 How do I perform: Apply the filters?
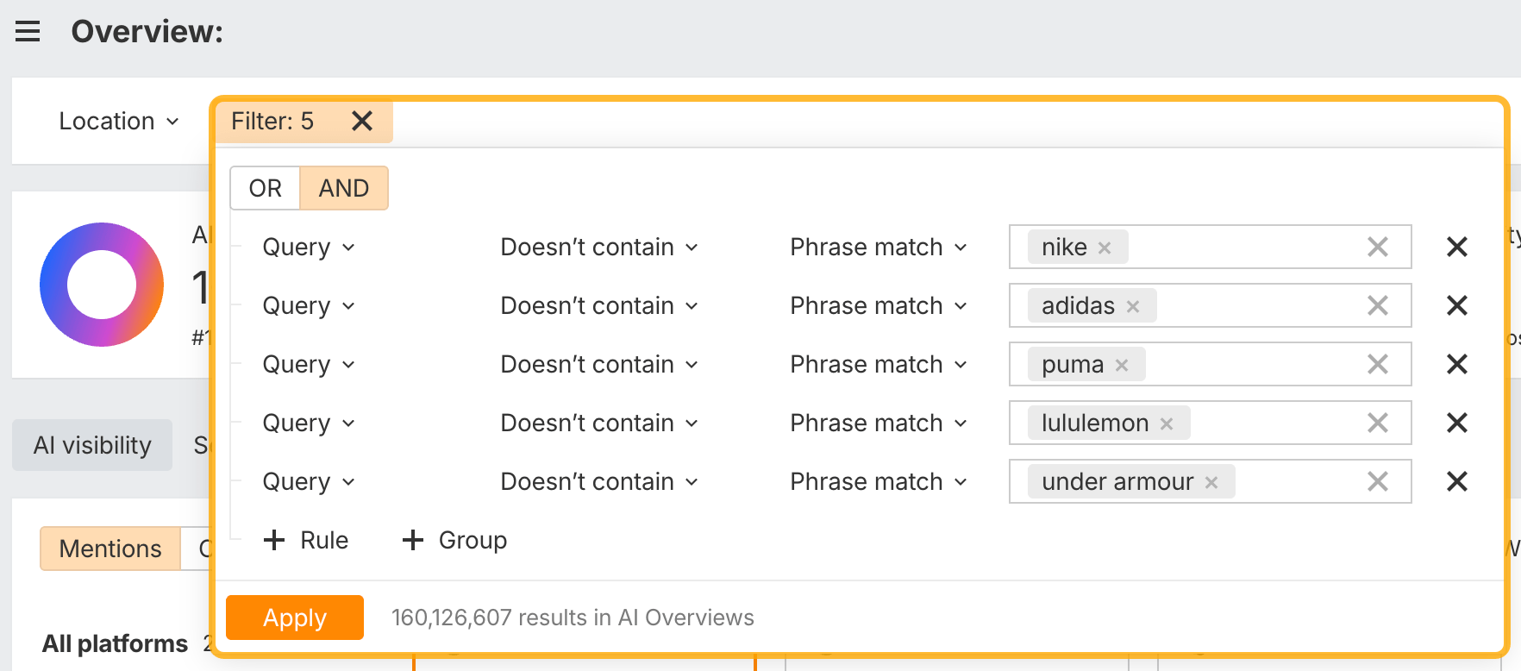[294, 618]
